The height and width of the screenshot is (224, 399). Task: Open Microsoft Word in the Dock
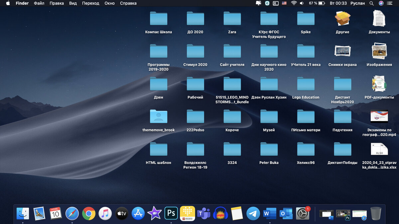pos(270,213)
